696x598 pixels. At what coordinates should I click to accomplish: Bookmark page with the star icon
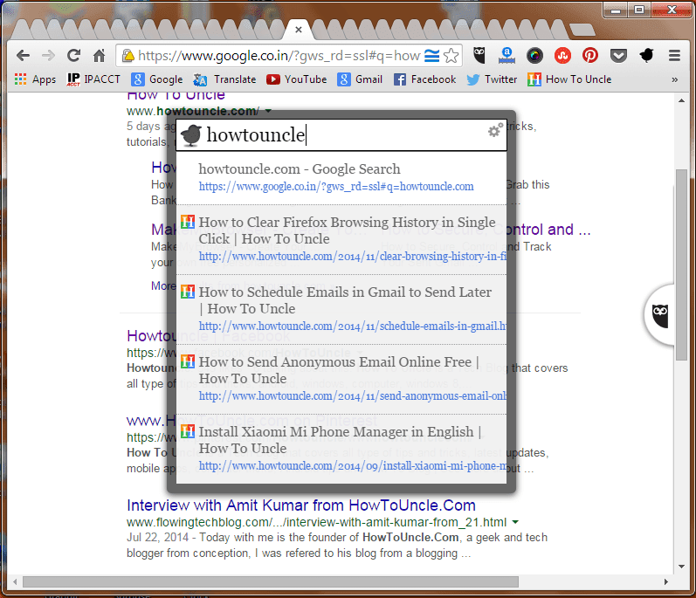coord(451,56)
